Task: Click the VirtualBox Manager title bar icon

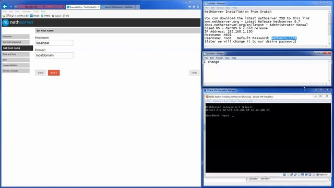Action: coord(205,90)
